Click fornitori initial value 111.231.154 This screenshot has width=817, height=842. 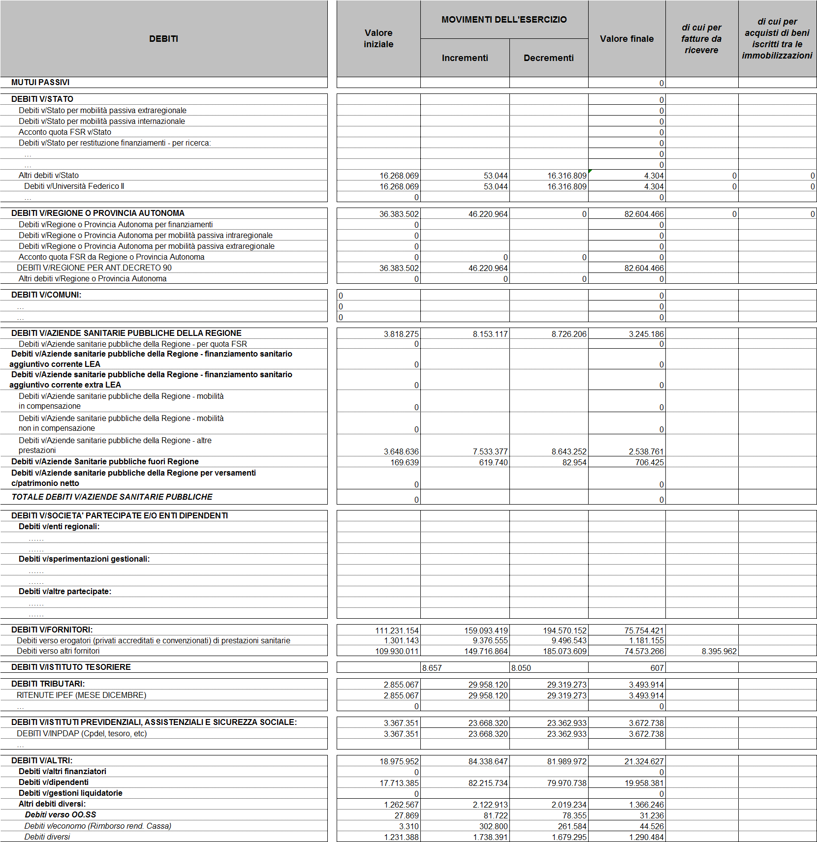click(x=397, y=631)
